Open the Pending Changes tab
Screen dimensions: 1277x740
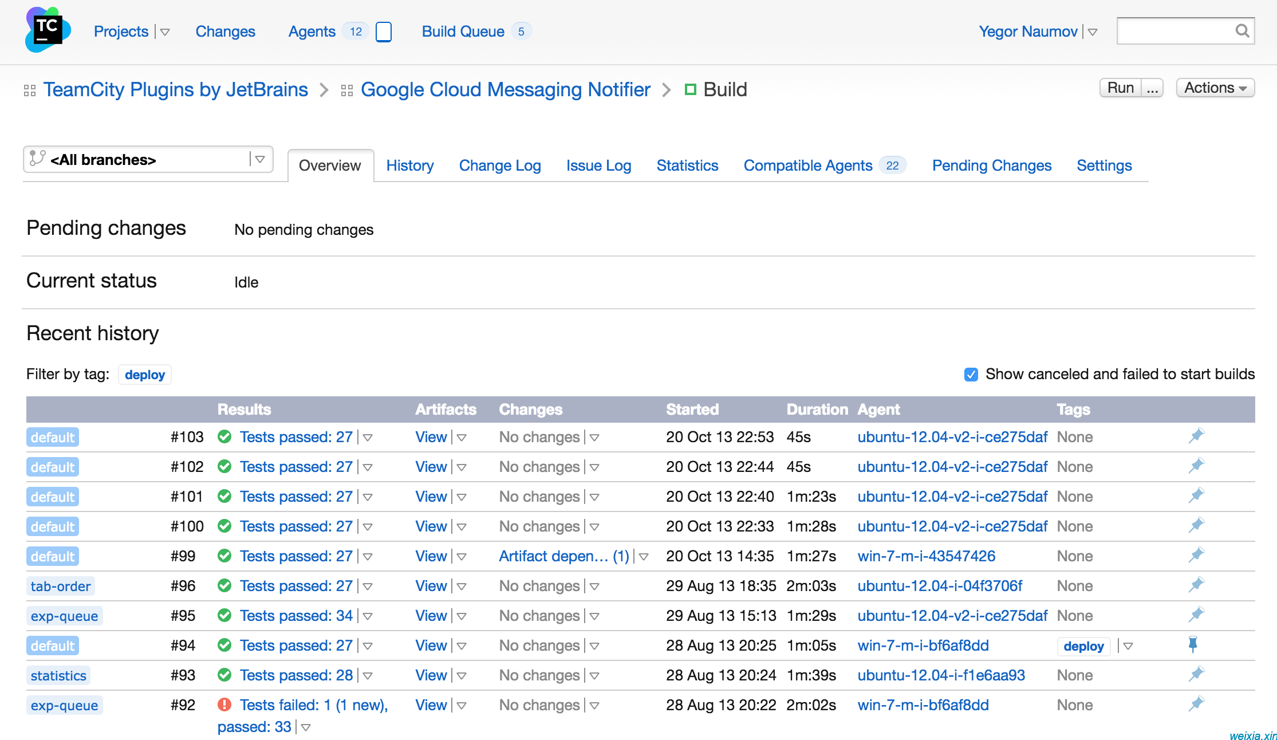coord(992,166)
